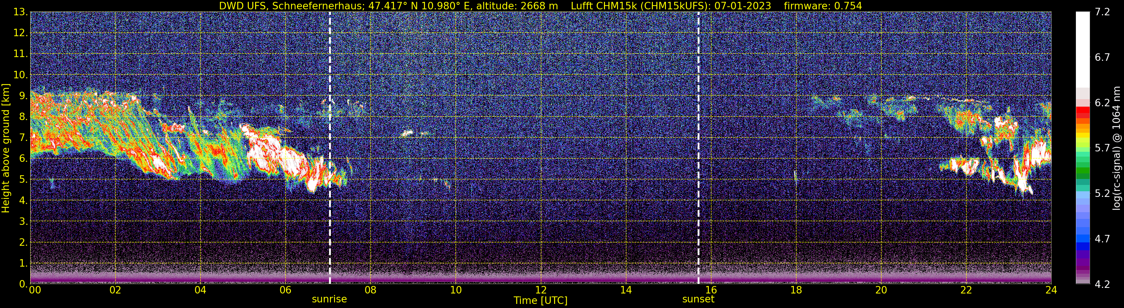Click the height axis tick '5.'
1124x308 pixels.
[x=23, y=180]
